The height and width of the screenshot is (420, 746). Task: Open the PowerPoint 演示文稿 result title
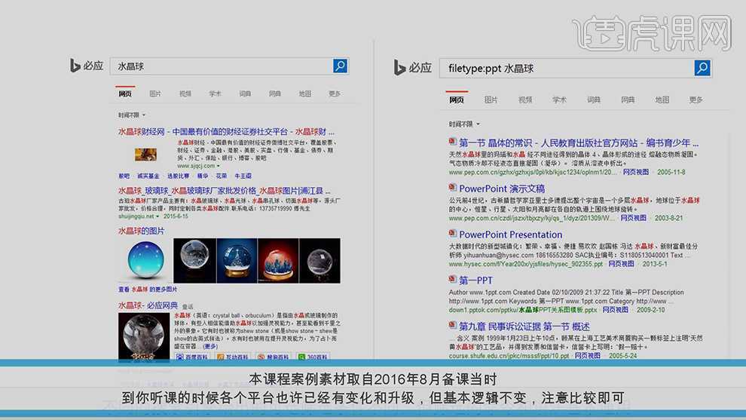click(x=502, y=189)
